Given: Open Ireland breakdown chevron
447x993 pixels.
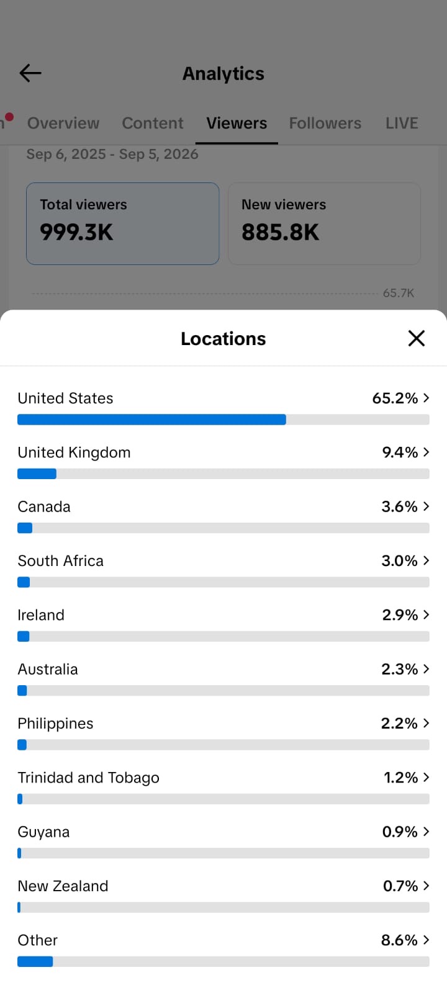Looking at the screenshot, I should pyautogui.click(x=426, y=614).
